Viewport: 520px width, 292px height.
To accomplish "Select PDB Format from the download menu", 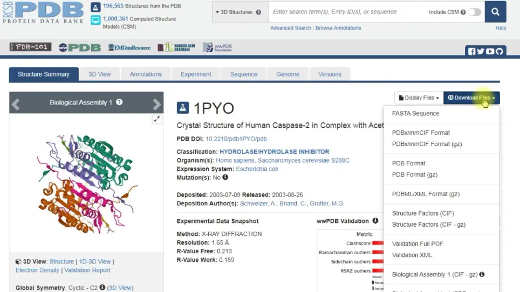I will point(408,163).
